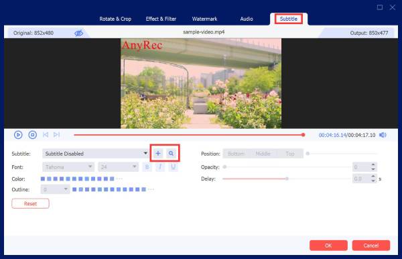Click the Output: 850x477 label
402x259 pixels.
pyautogui.click(x=369, y=33)
